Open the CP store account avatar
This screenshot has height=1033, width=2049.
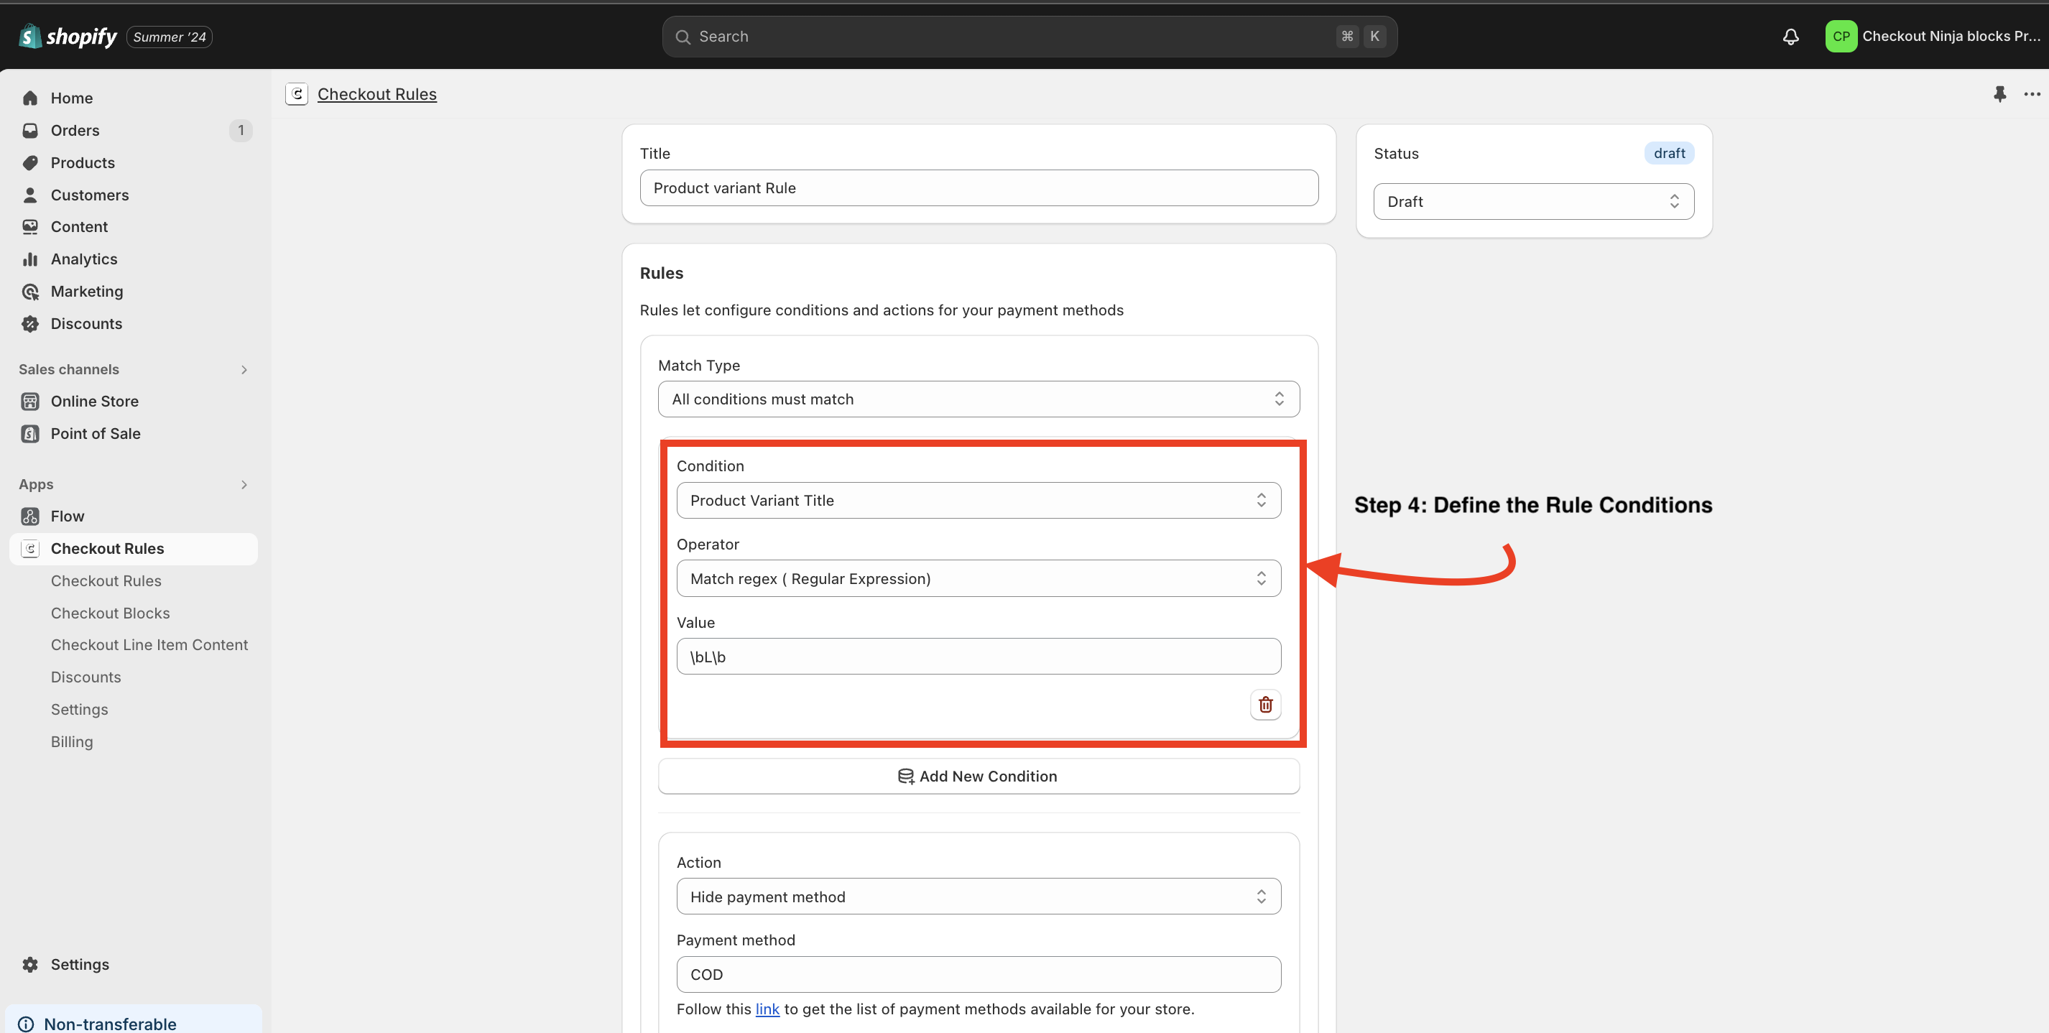coord(1841,37)
